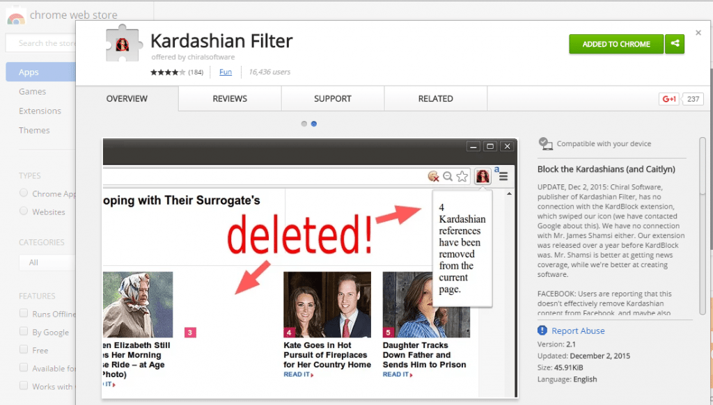Click the description panel scrollbar
This screenshot has width=713, height=405.
point(703,226)
